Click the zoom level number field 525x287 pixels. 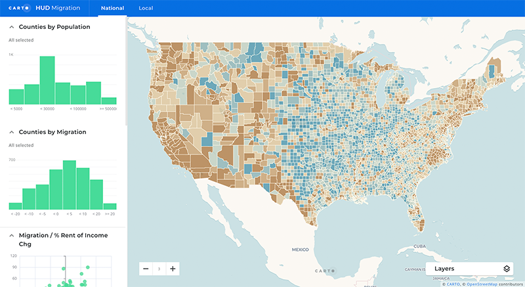pos(159,269)
